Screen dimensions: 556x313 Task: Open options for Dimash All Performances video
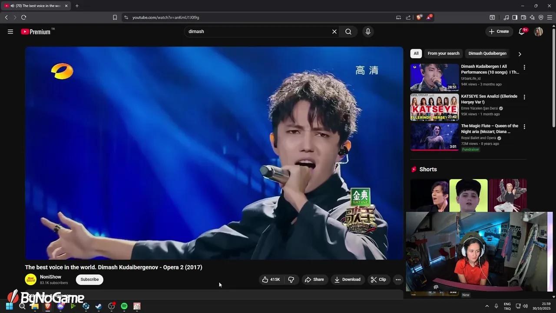pos(524,67)
